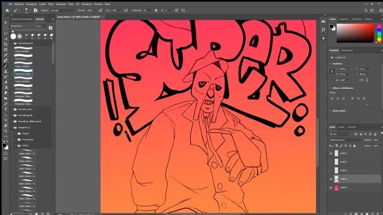Select the Type tool
Screen dimensions: 383x215
point(5,109)
